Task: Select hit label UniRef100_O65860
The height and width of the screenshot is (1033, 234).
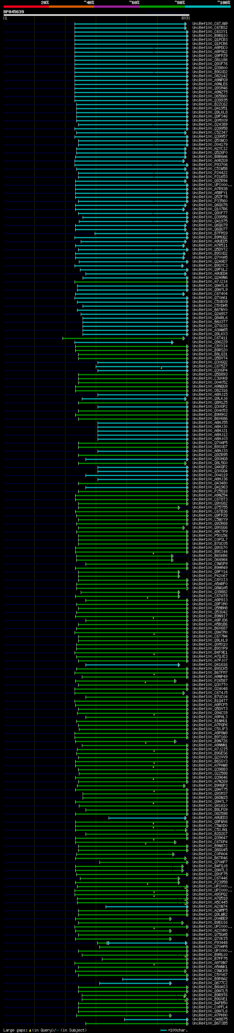Action: tap(210, 97)
